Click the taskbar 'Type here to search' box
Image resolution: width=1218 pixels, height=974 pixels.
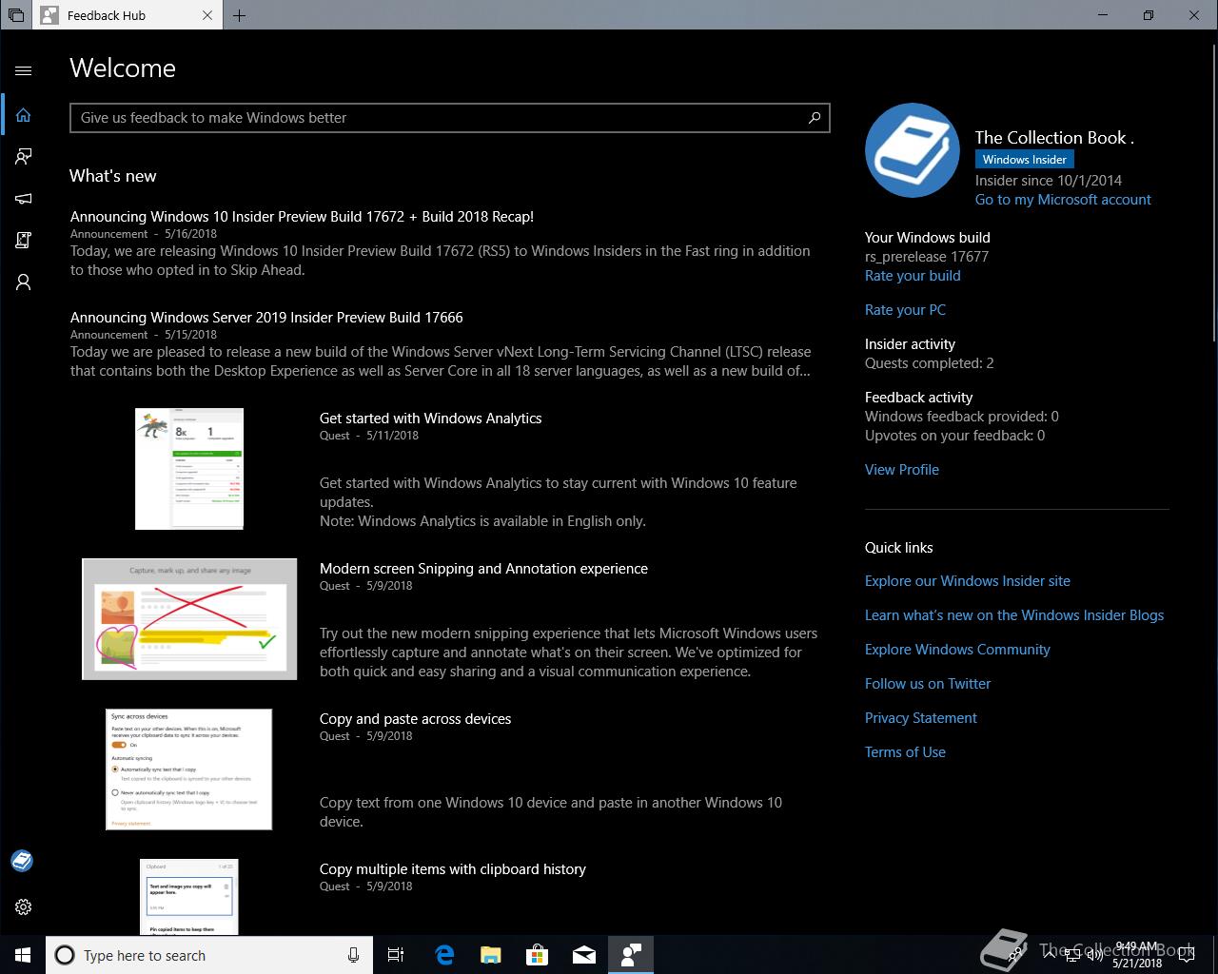pos(208,955)
